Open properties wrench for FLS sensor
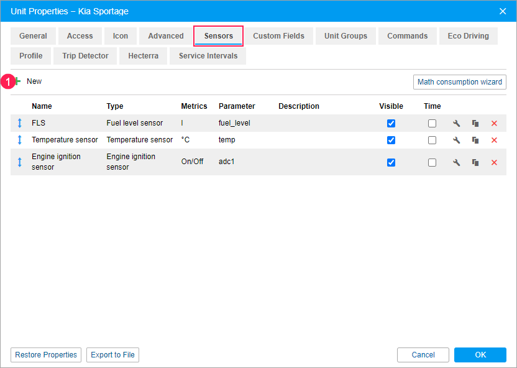The height and width of the screenshot is (368, 517). coord(457,123)
